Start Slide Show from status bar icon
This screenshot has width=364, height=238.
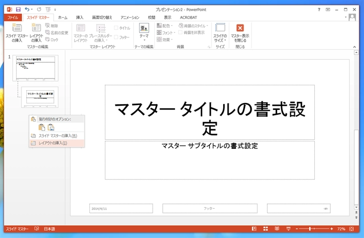pyautogui.click(x=289, y=229)
